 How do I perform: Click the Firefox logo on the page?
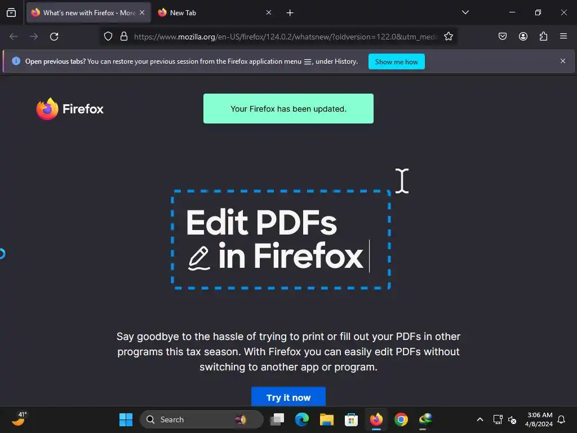[x=70, y=109]
